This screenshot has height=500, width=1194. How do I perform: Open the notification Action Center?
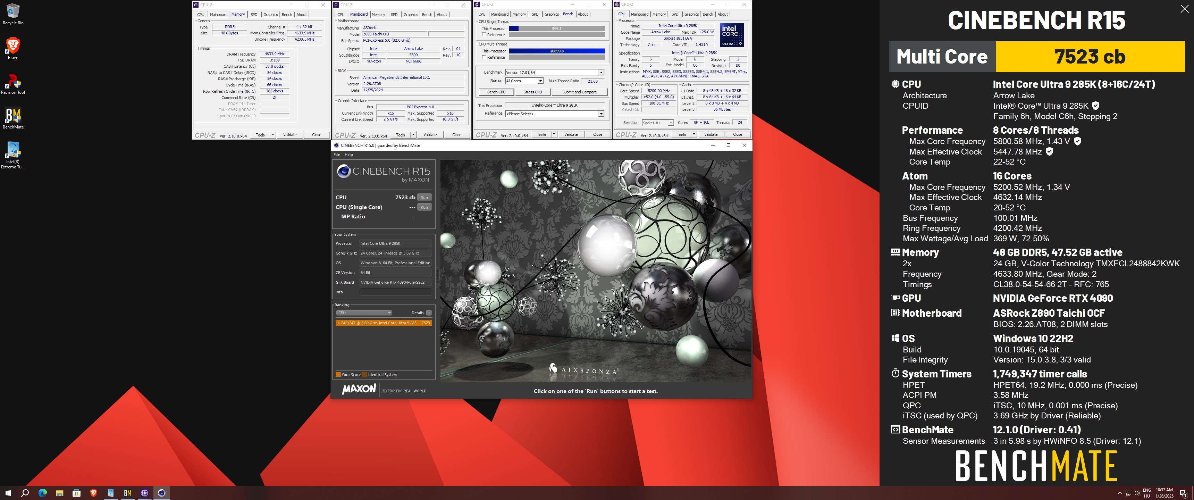coord(1183,493)
